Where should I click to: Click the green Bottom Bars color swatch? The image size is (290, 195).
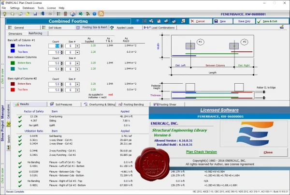point(13,63)
